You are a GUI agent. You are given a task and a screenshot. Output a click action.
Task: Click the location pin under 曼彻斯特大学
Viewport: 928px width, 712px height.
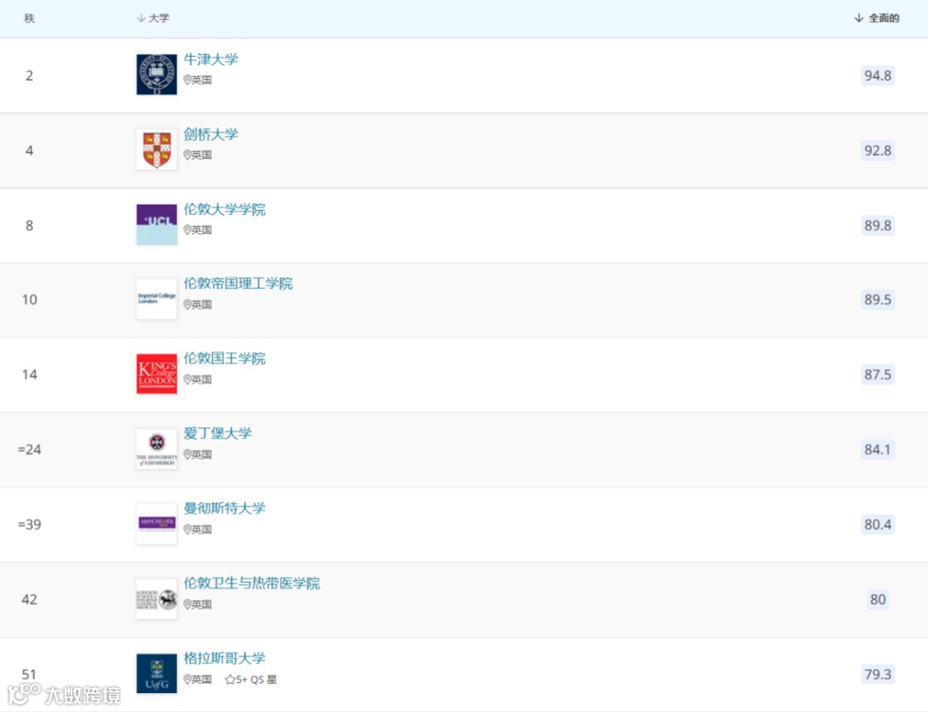[187, 529]
